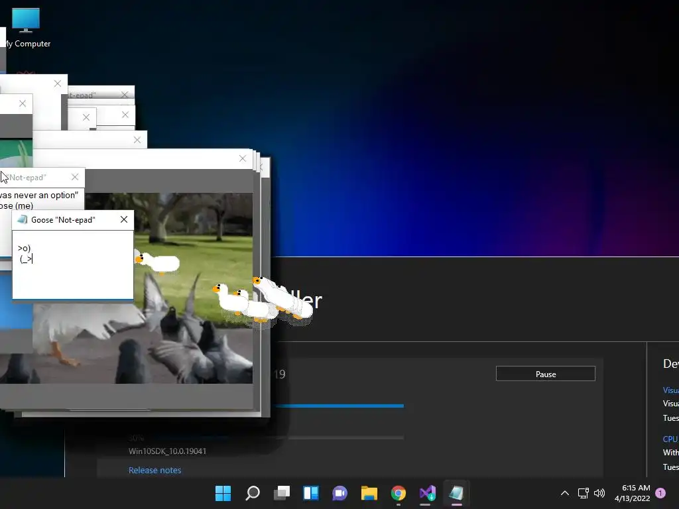Open the Widgets panel icon
The width and height of the screenshot is (679, 509).
pyautogui.click(x=311, y=493)
